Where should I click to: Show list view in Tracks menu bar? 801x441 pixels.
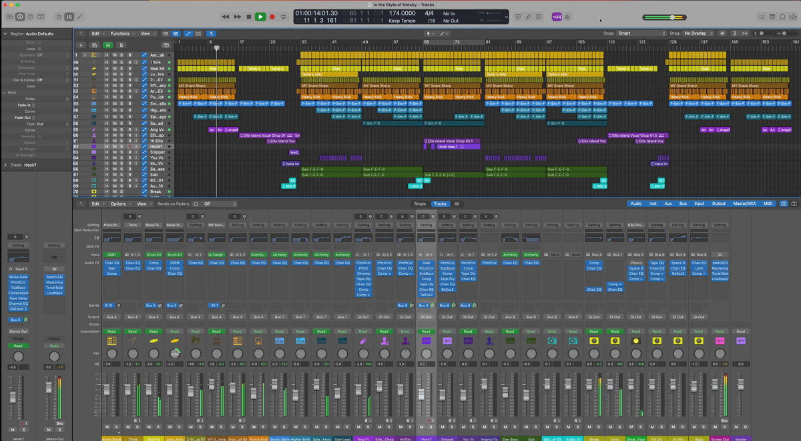pos(166,33)
